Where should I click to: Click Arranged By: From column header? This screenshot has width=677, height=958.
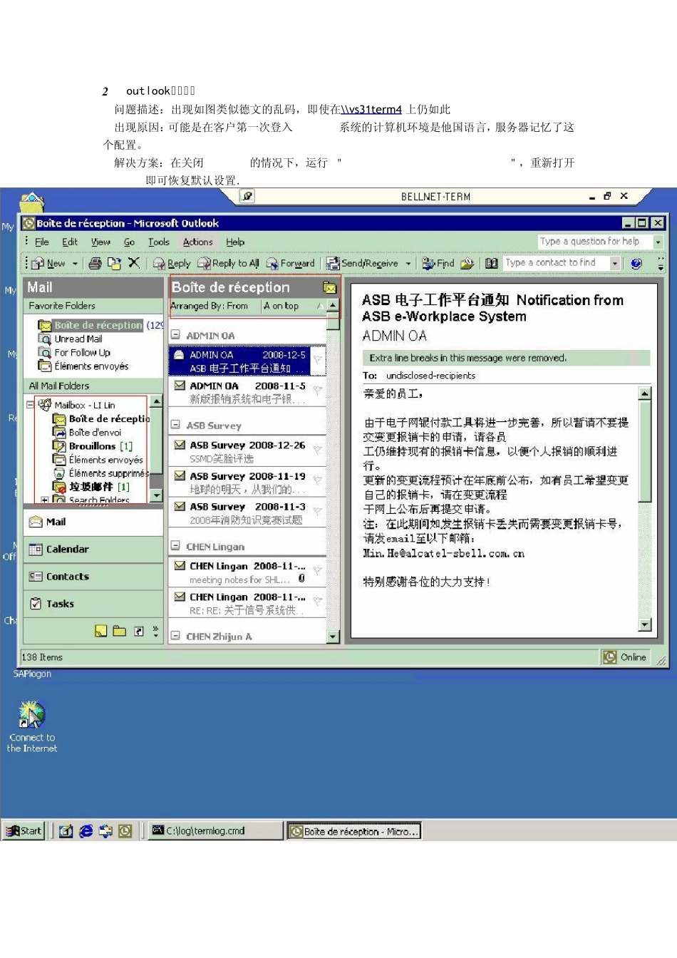pyautogui.click(x=215, y=306)
